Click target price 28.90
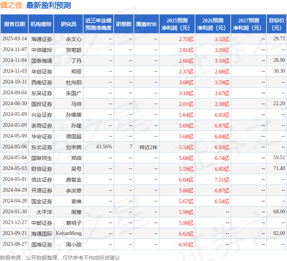 click(279, 60)
